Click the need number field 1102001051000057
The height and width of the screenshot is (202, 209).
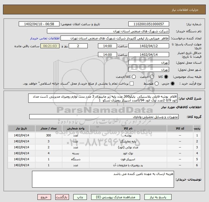pos(149,24)
